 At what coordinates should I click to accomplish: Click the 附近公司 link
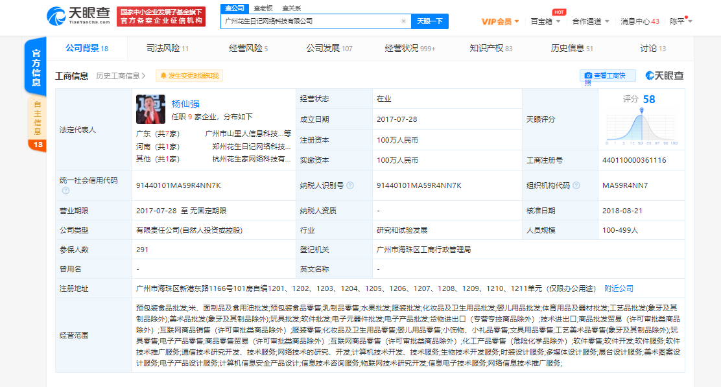pos(619,288)
